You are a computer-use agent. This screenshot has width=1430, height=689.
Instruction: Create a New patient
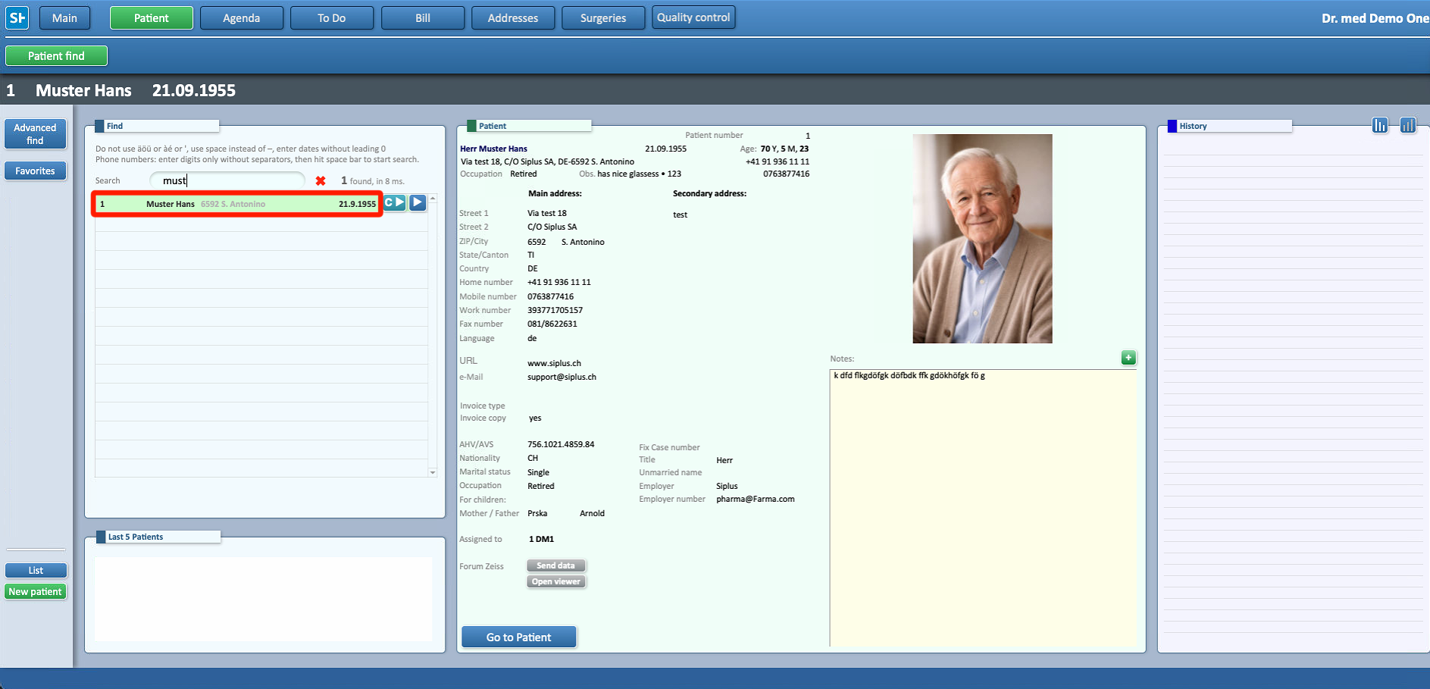click(36, 592)
